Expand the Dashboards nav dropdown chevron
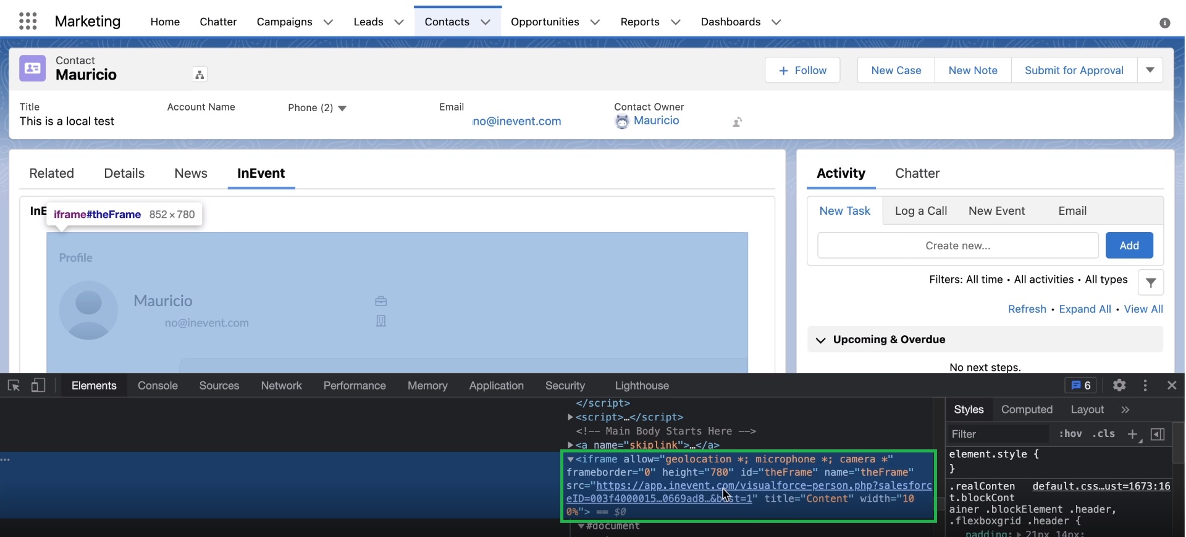1186x537 pixels. pyautogui.click(x=776, y=22)
